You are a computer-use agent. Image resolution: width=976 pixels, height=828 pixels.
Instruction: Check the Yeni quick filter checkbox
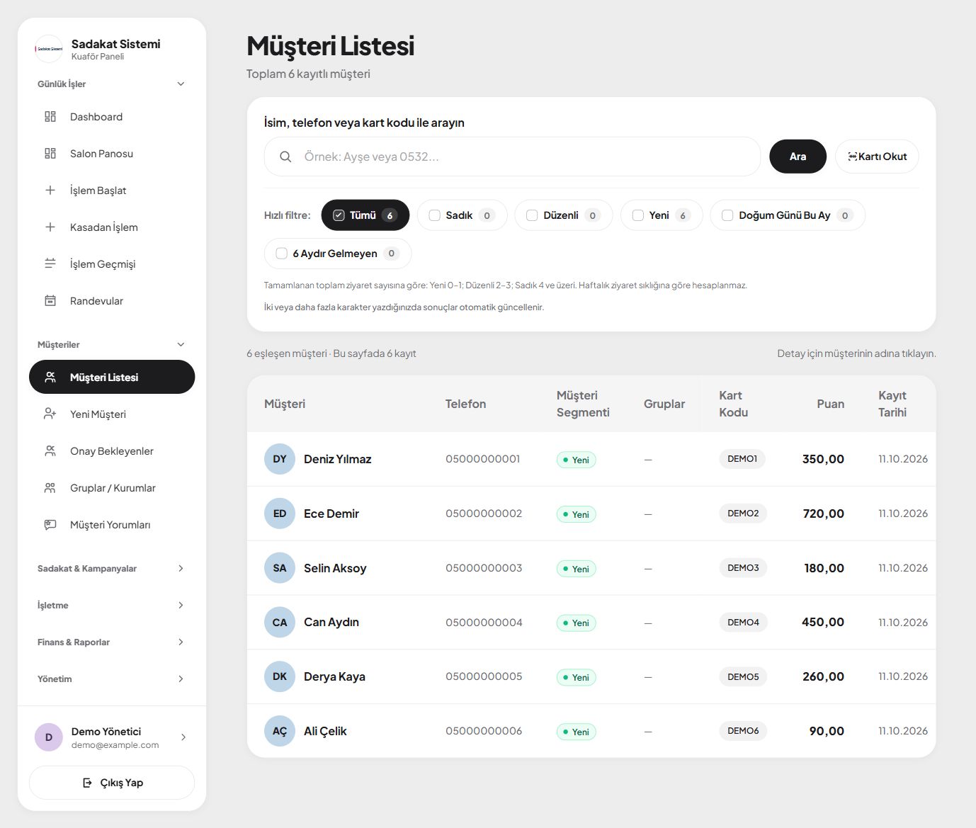tap(637, 215)
